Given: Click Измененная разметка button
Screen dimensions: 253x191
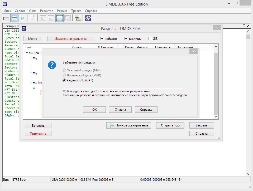Looking at the screenshot, I should pyautogui.click(x=70, y=39).
